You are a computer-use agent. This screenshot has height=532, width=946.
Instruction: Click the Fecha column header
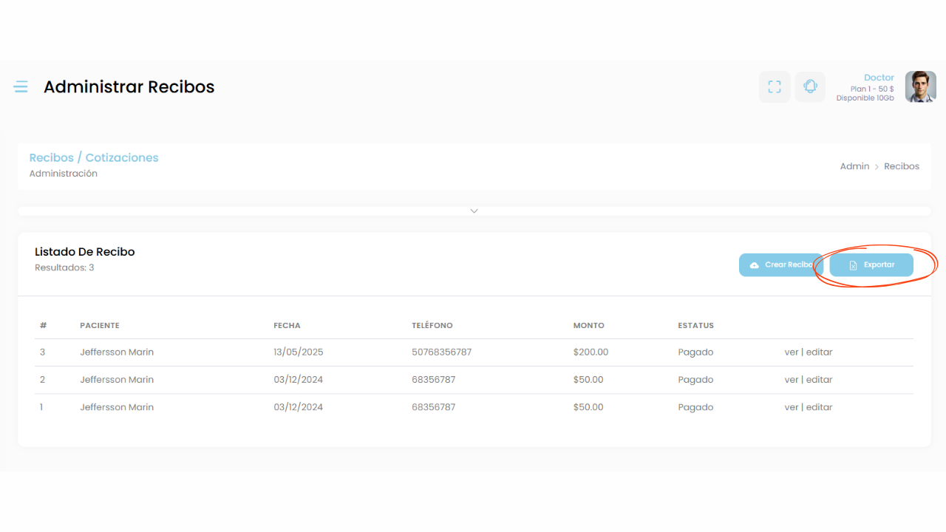click(x=287, y=326)
